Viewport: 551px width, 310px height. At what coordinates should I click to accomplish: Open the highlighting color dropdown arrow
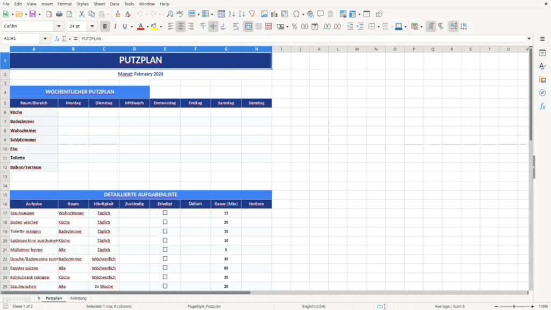pos(161,27)
